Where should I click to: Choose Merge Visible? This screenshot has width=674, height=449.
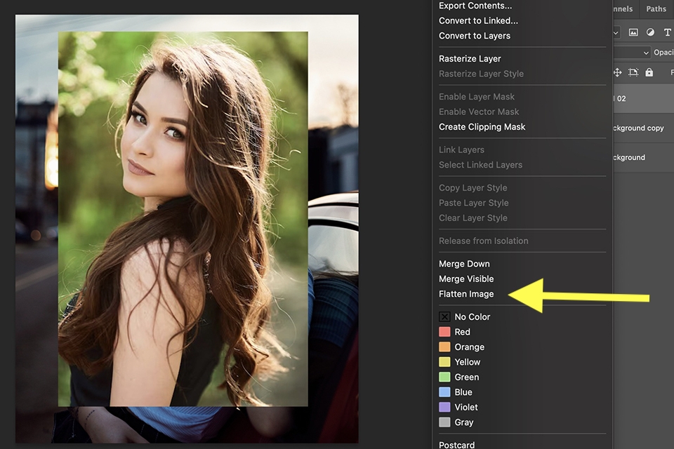pos(466,279)
